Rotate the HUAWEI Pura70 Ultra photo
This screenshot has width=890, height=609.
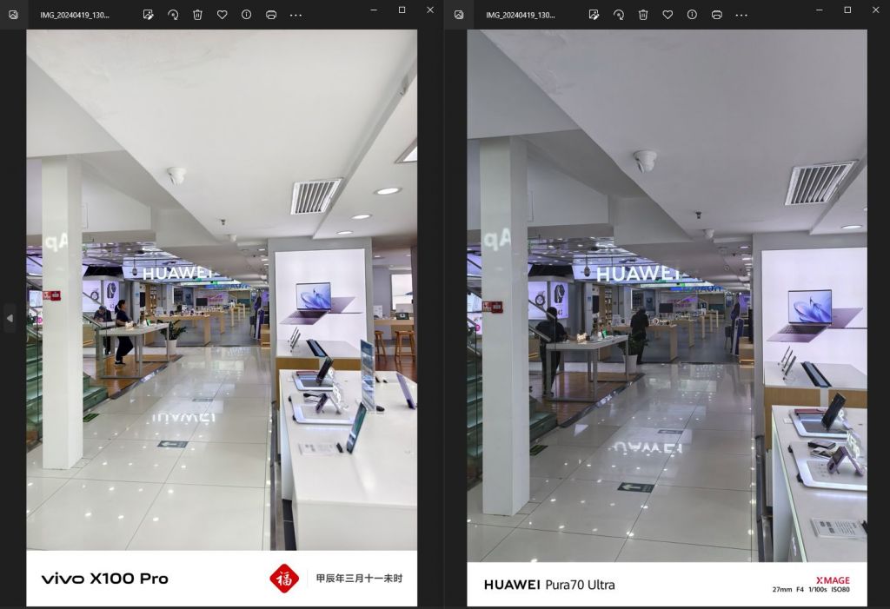(619, 15)
